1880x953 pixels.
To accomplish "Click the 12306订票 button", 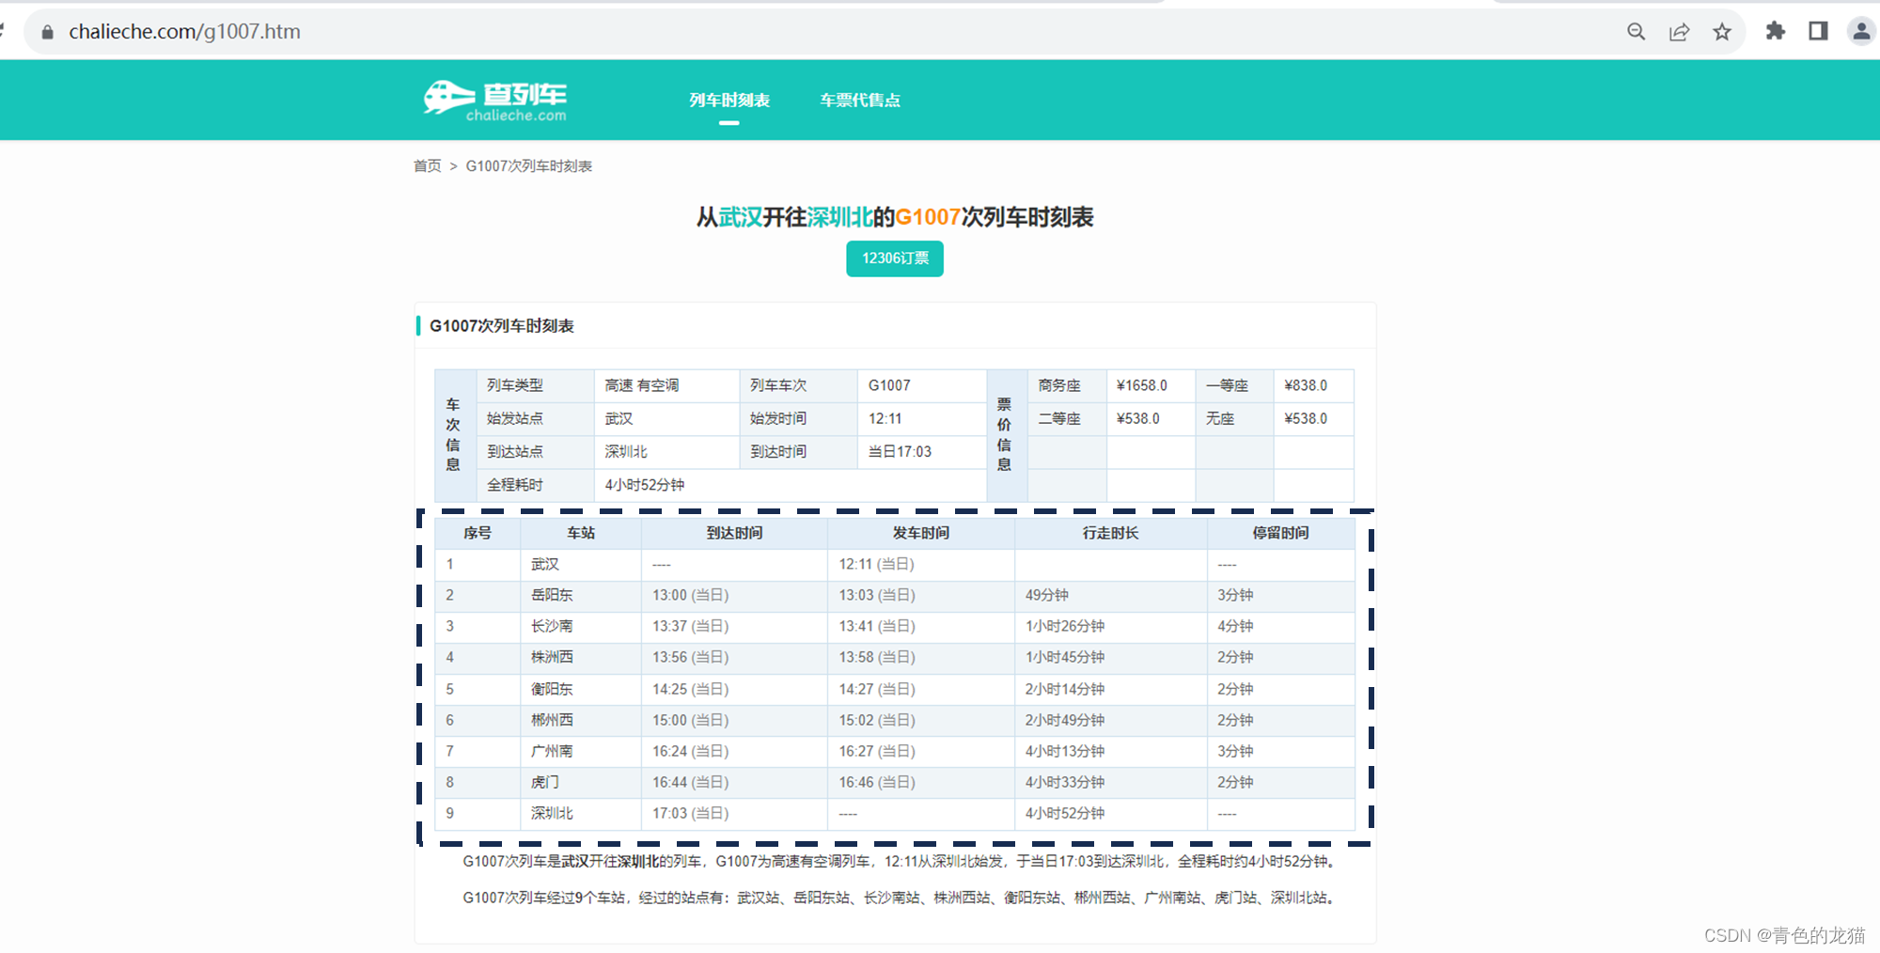I will click(x=895, y=258).
